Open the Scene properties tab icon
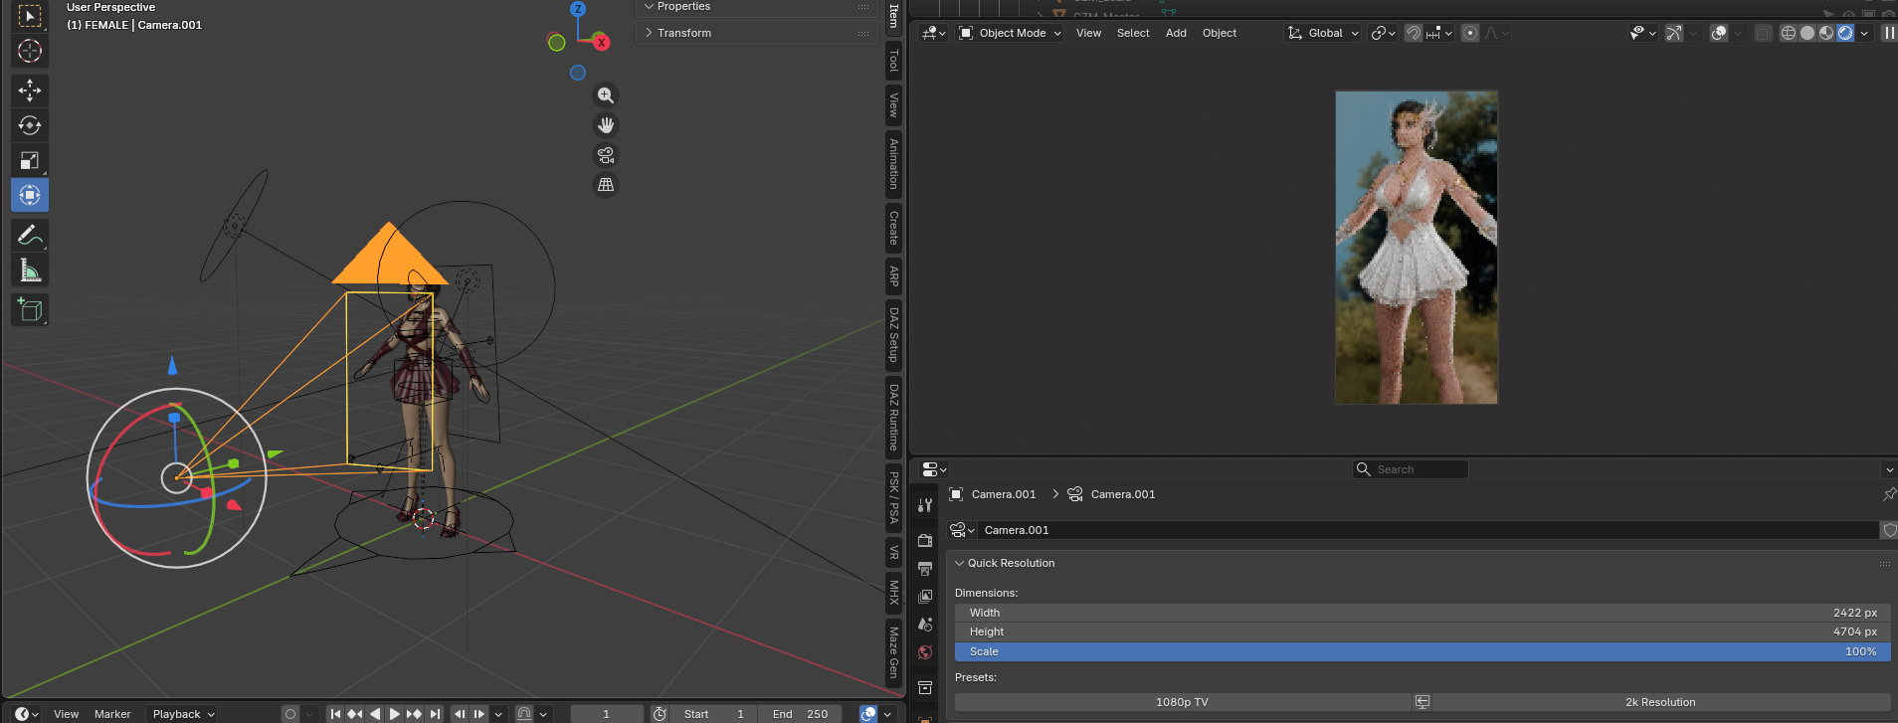This screenshot has width=1898, height=723. [925, 624]
